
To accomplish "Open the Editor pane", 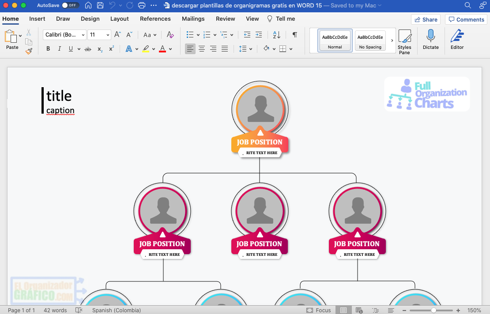I will click(x=457, y=39).
